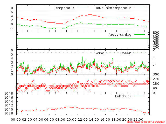Click the Temperatur legend label
This screenshot has height=124, width=166.
(x=64, y=8)
